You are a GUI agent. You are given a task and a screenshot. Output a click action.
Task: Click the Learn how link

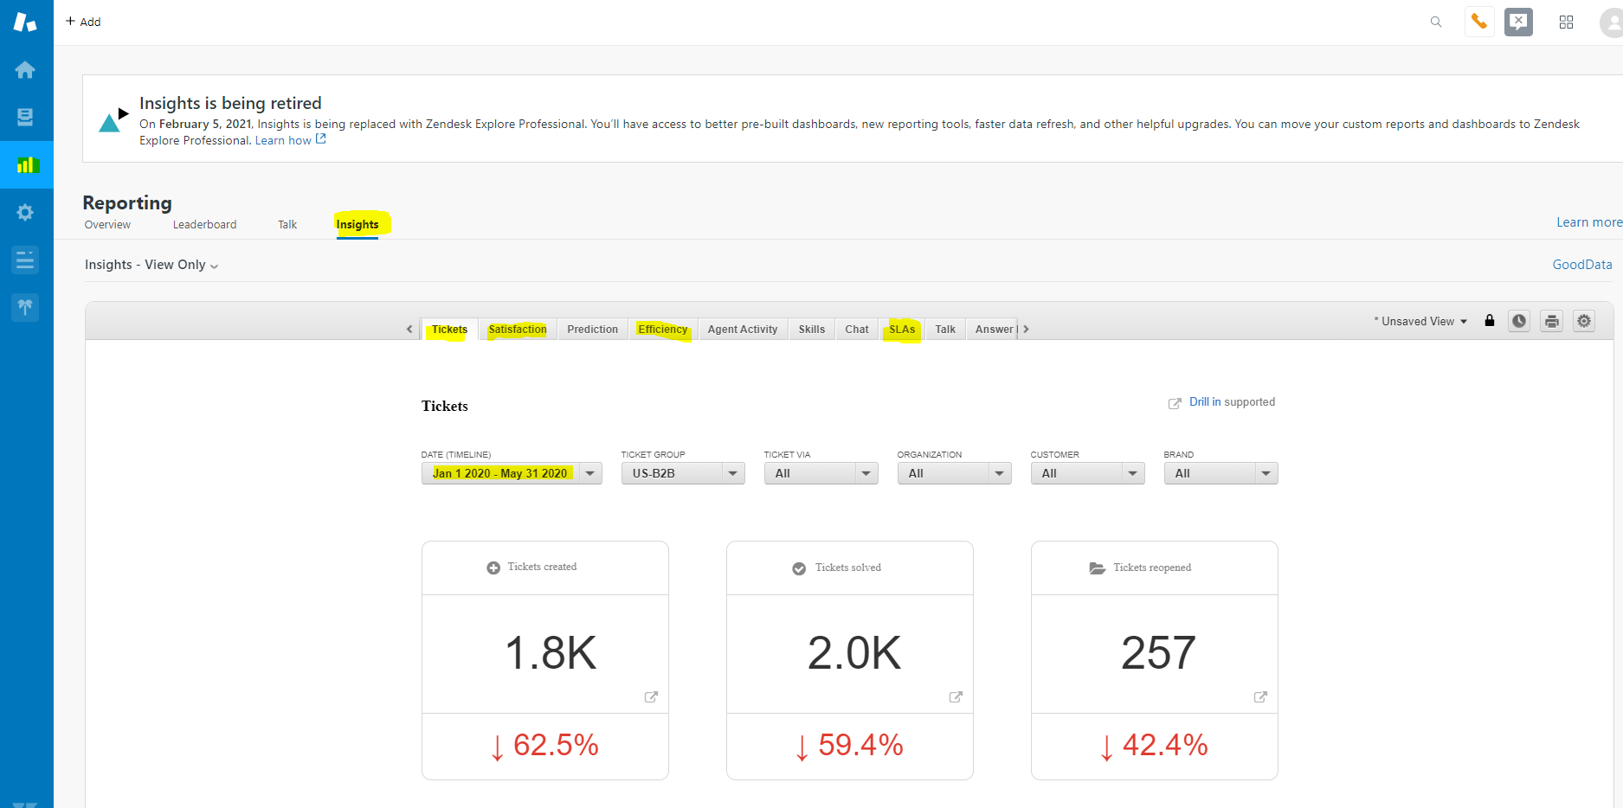tap(284, 141)
